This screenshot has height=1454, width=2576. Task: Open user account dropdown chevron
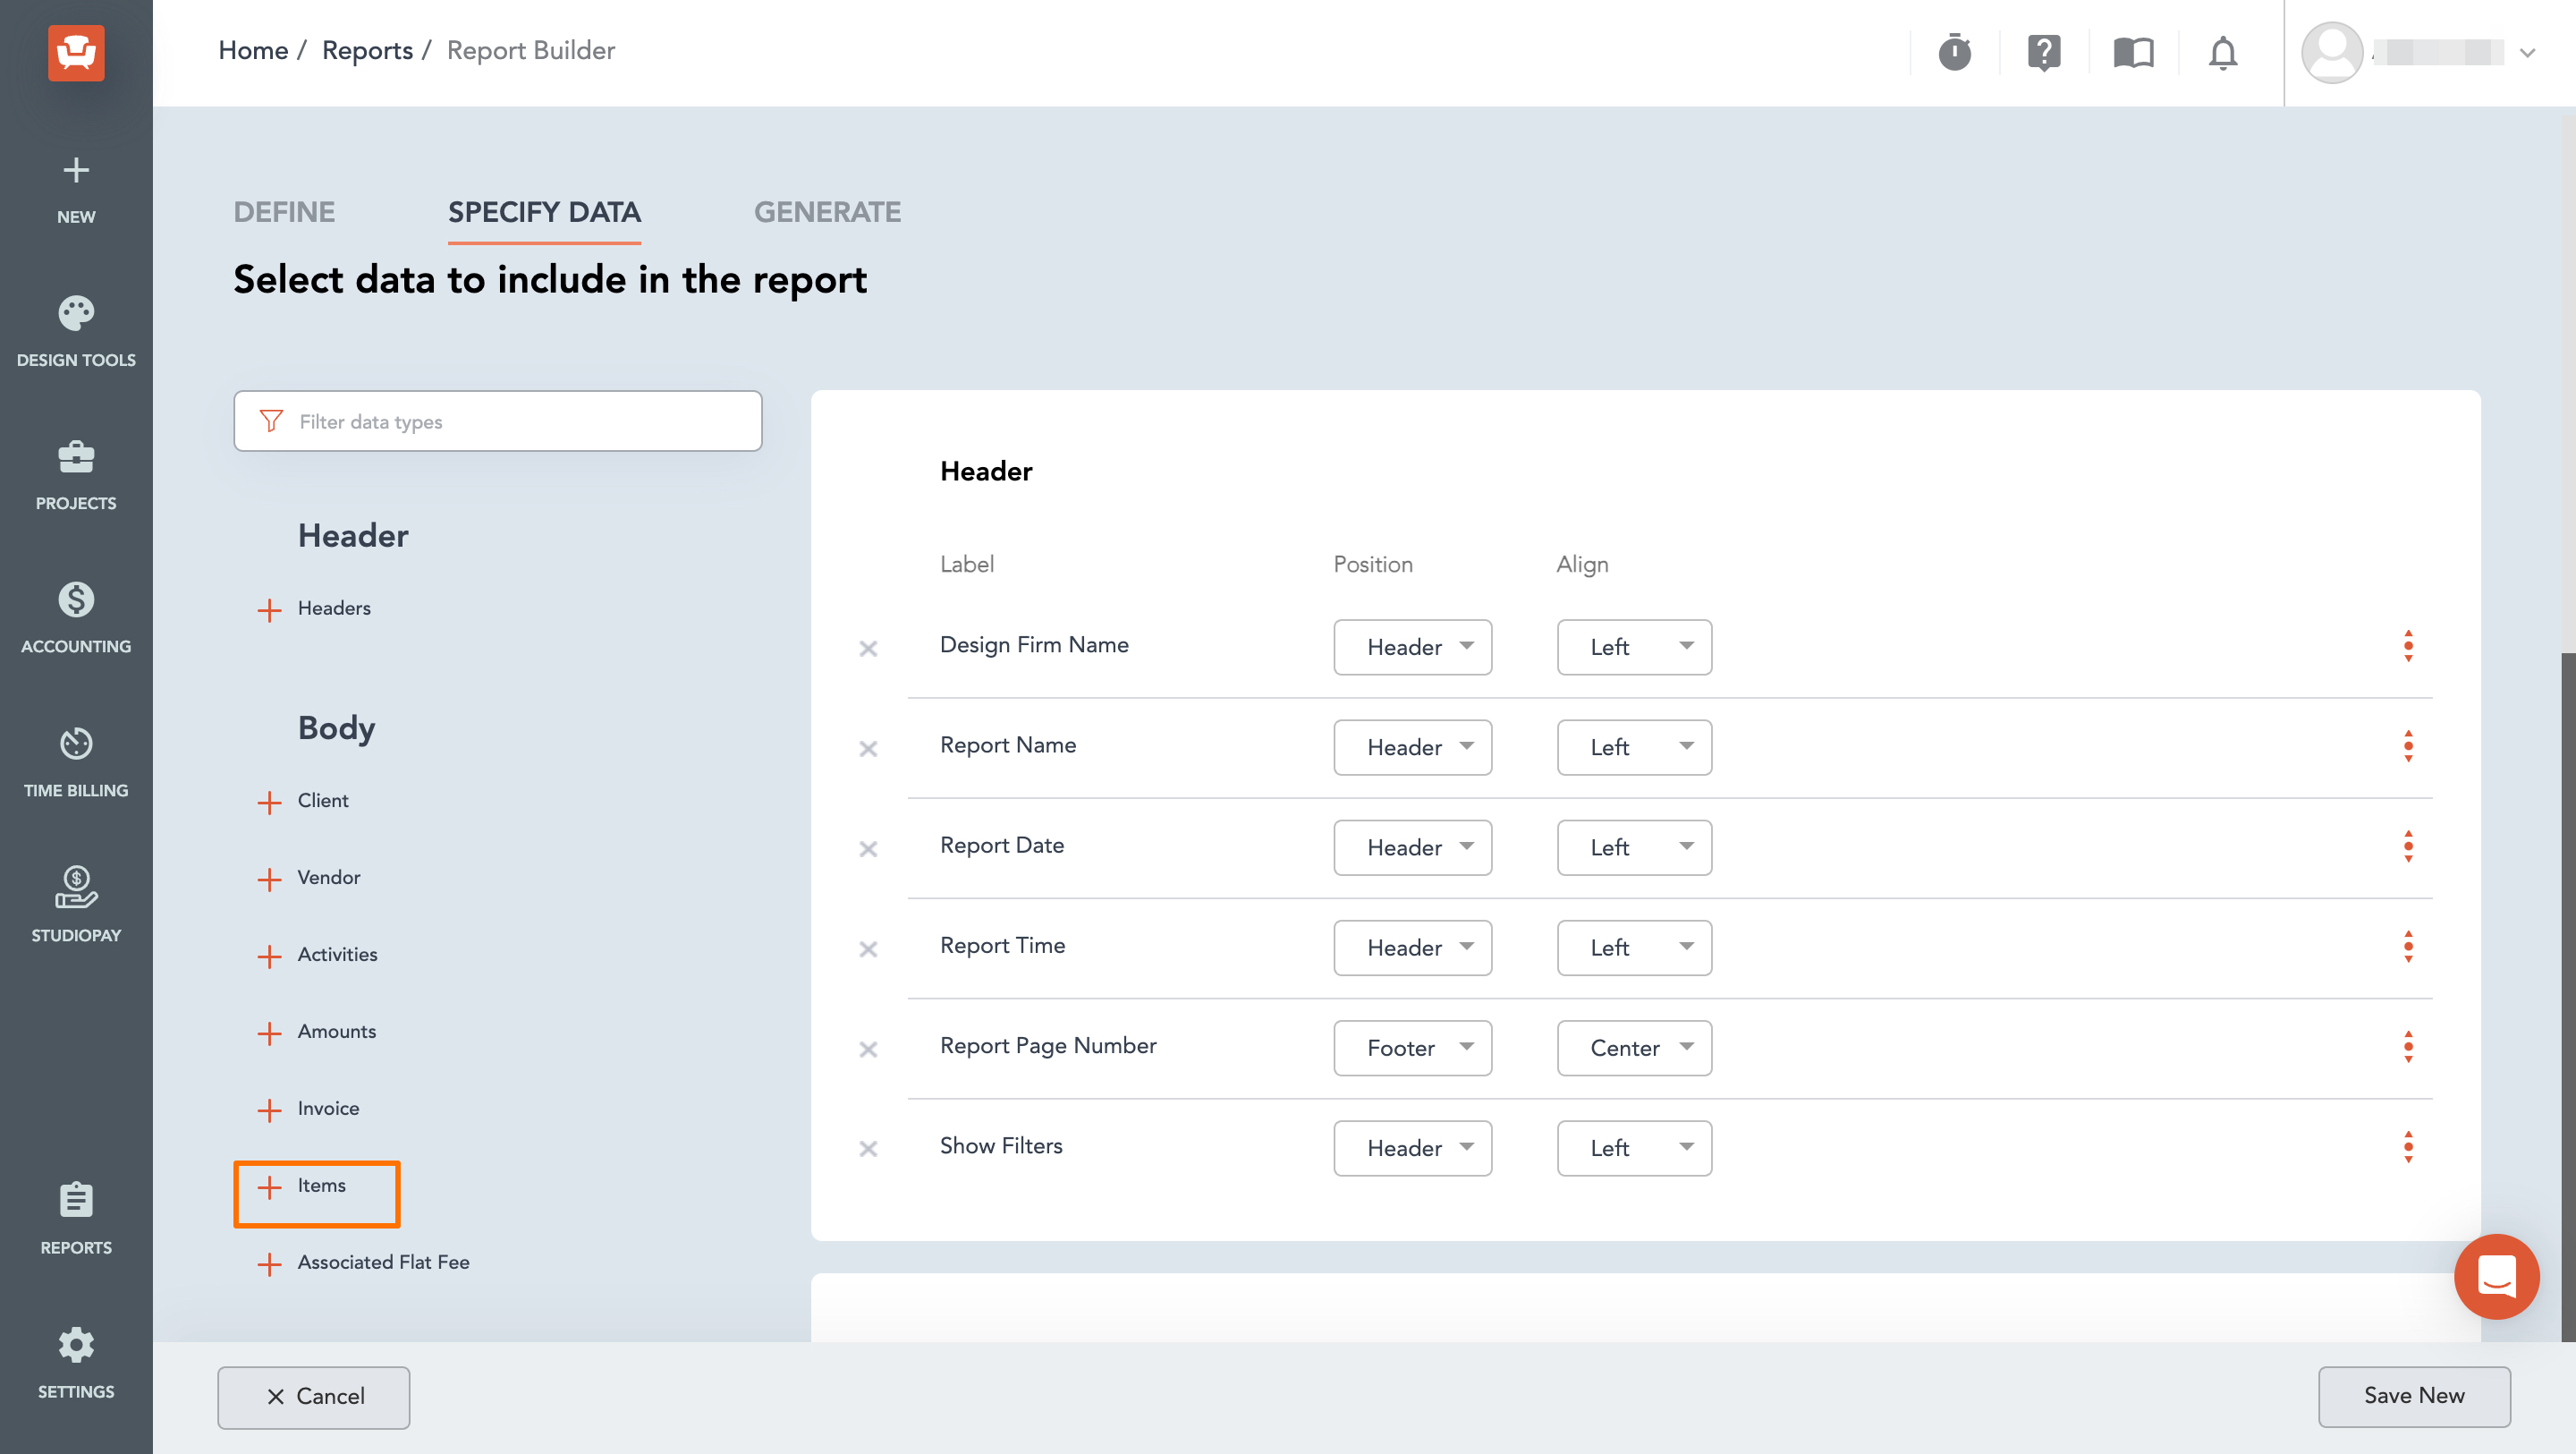(x=2527, y=52)
